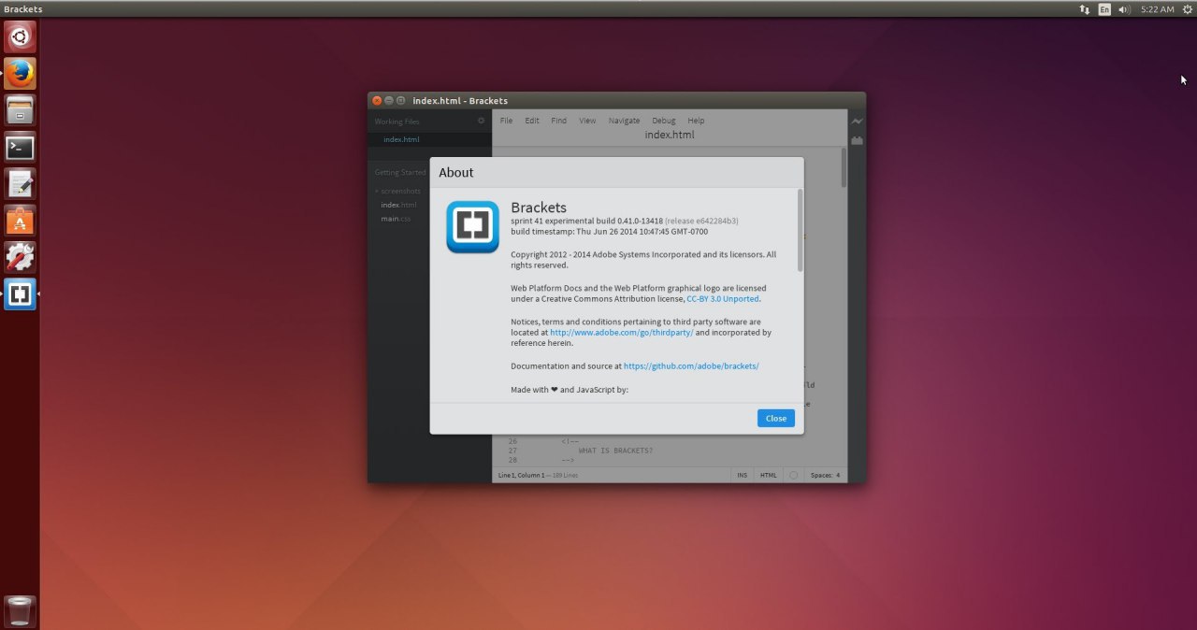This screenshot has height=630, width=1197.
Task: Click the linting status circle icon
Action: (x=794, y=475)
